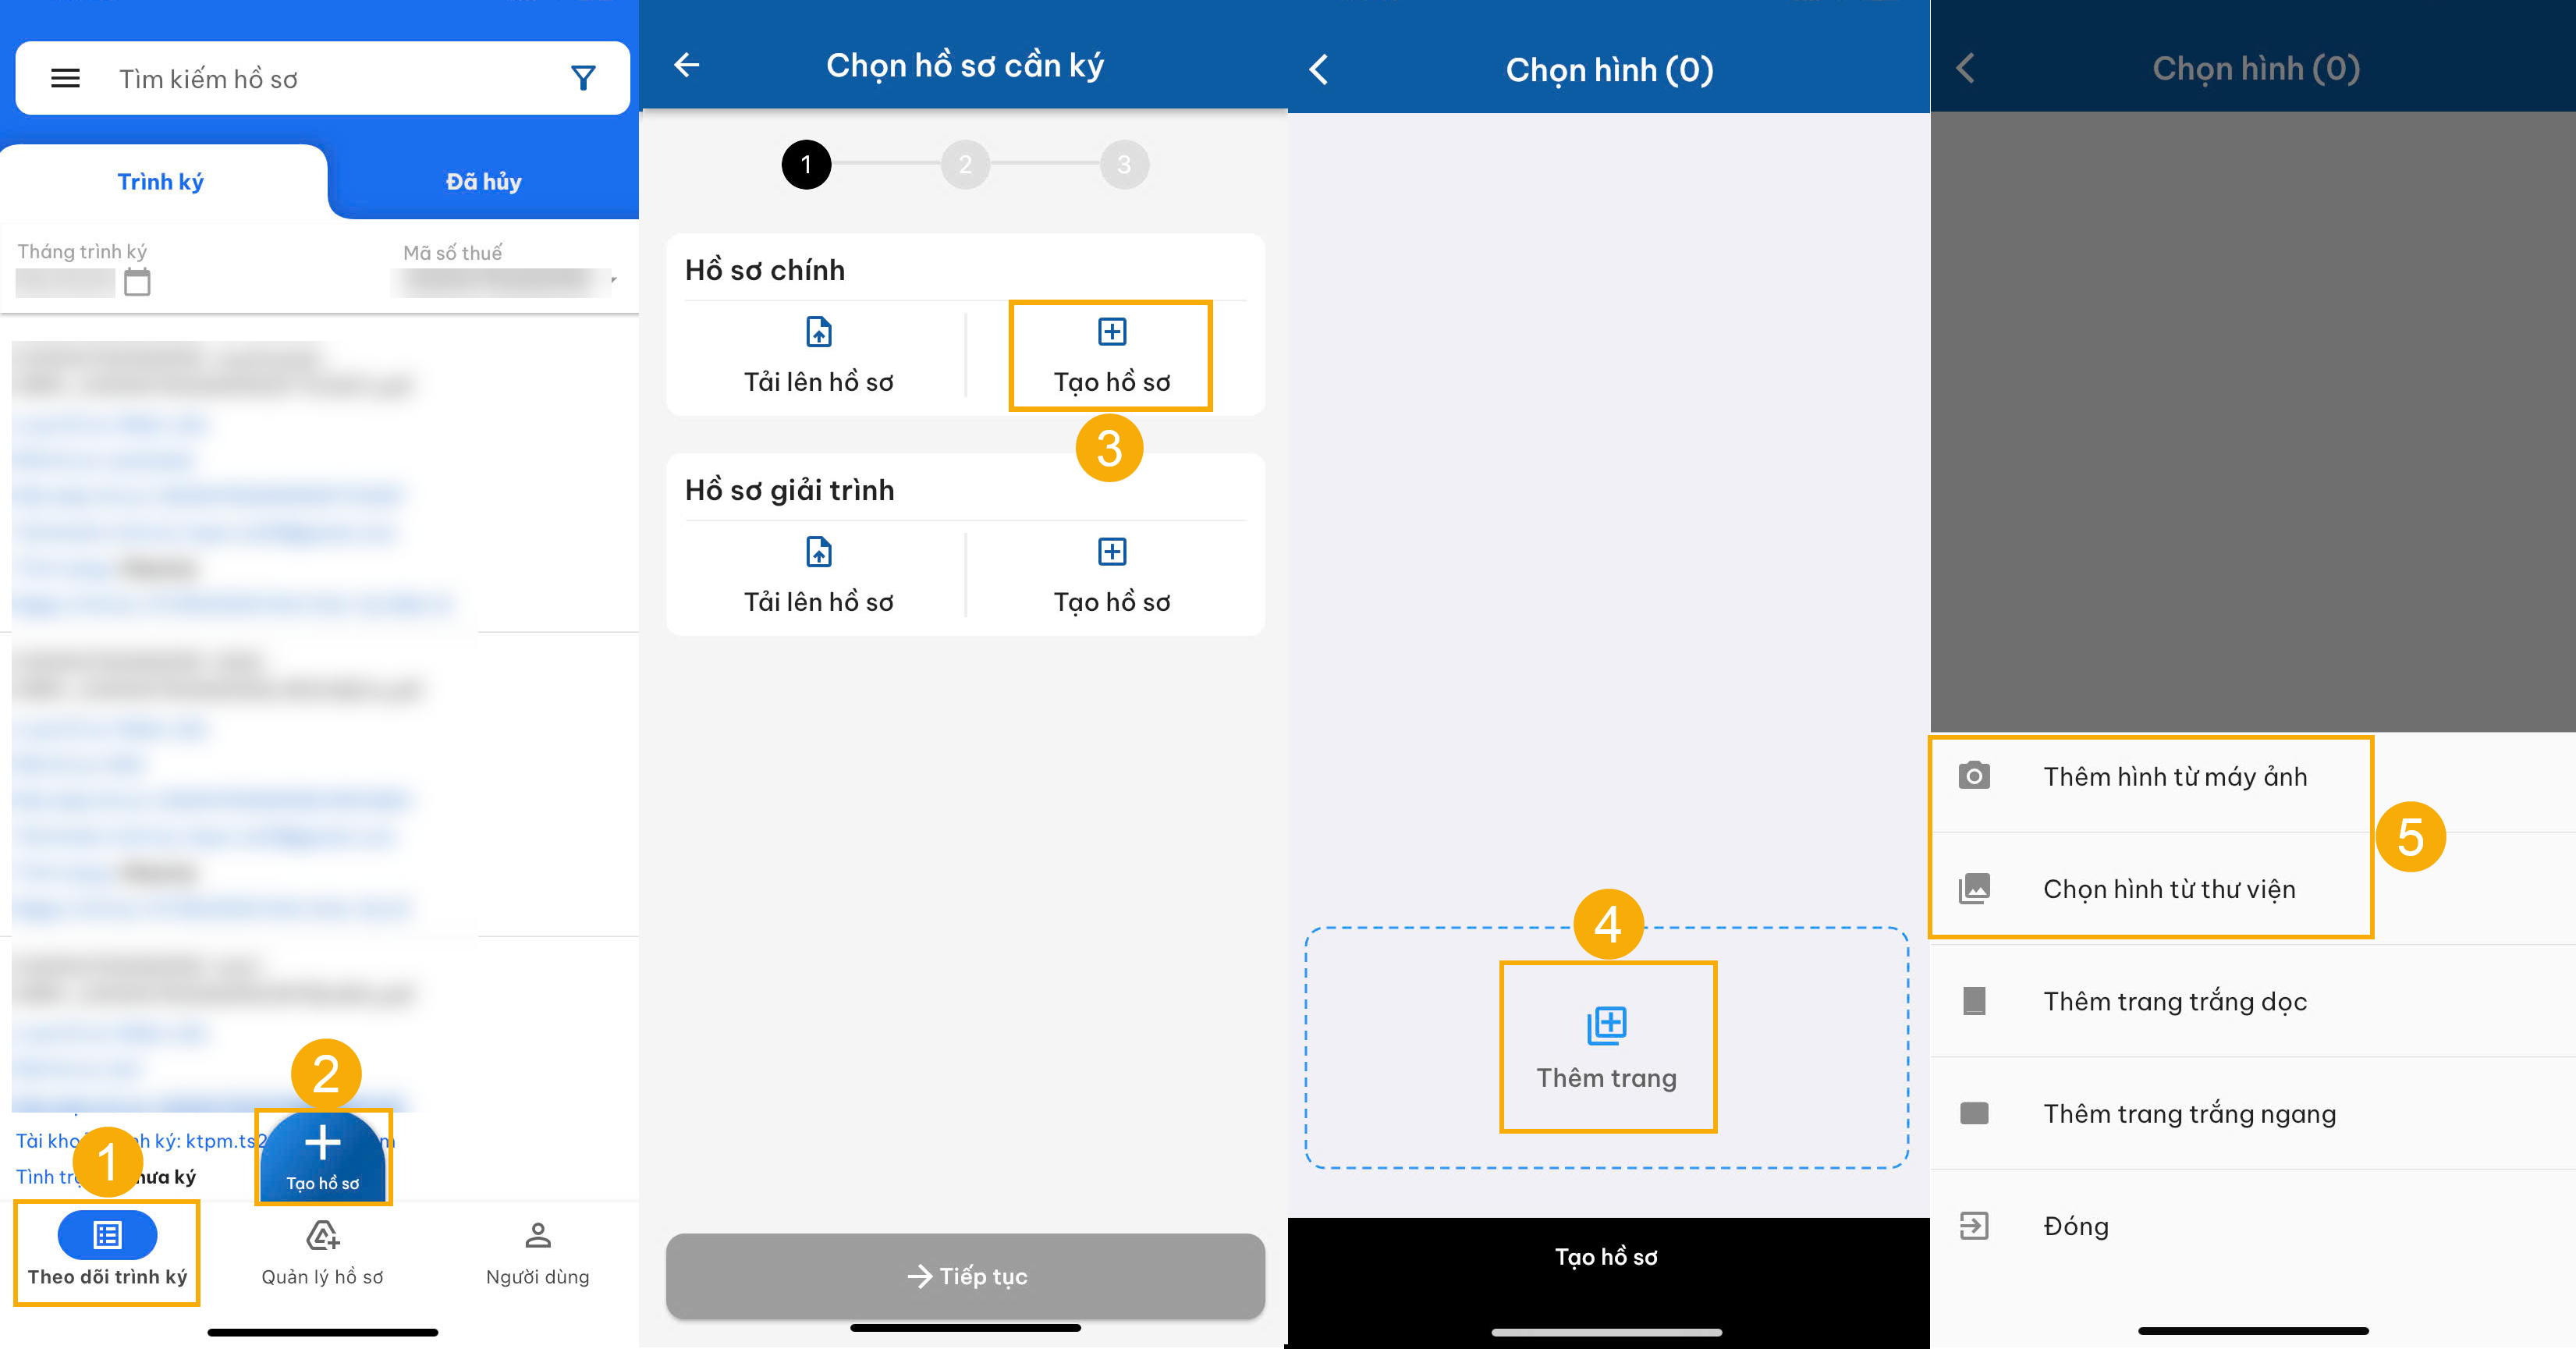Open the calendar icon under Tháng trình ký
Viewport: 2576px width, 1349px height.
[x=137, y=283]
